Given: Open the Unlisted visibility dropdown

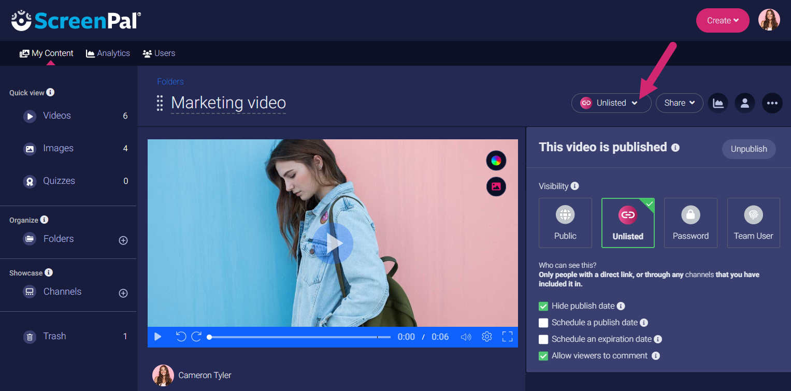Looking at the screenshot, I should pos(611,103).
